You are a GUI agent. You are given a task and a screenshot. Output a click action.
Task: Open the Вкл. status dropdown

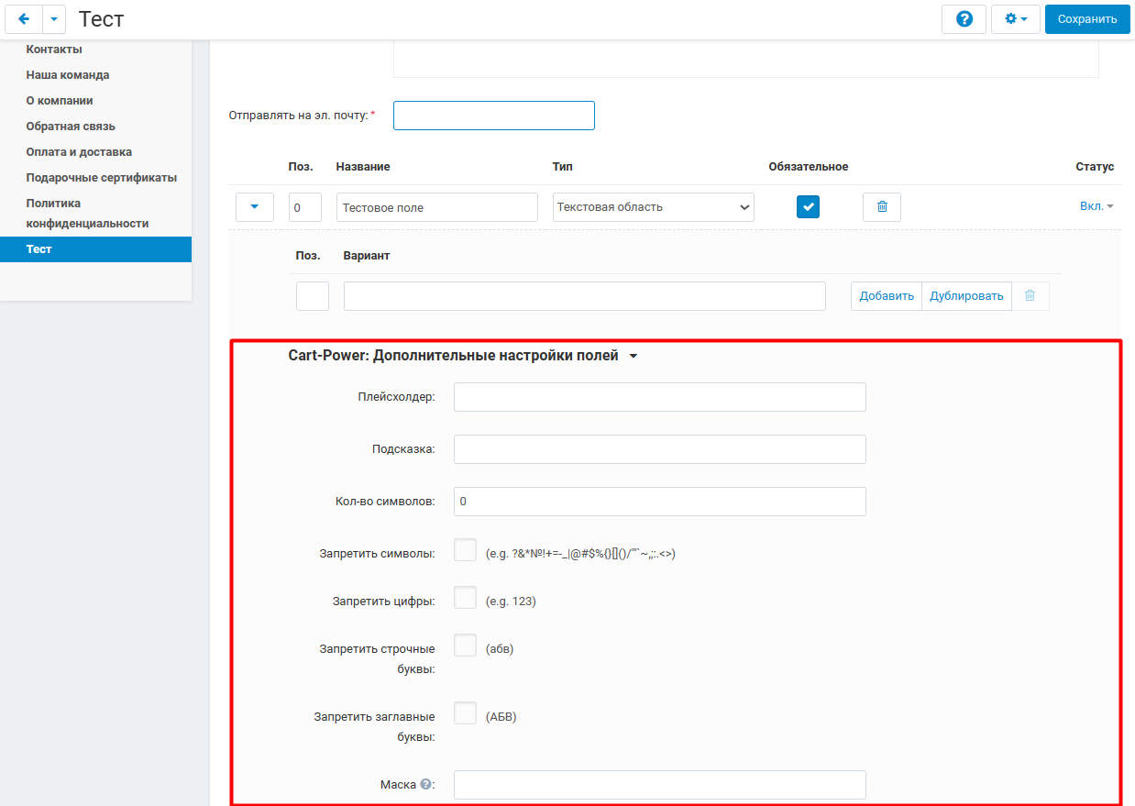click(1096, 207)
